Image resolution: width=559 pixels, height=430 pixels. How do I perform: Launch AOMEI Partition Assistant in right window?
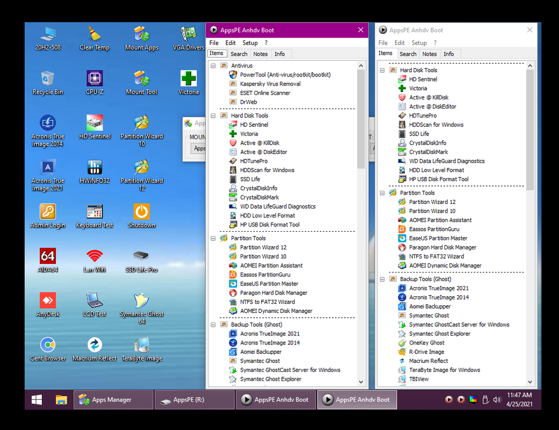440,220
